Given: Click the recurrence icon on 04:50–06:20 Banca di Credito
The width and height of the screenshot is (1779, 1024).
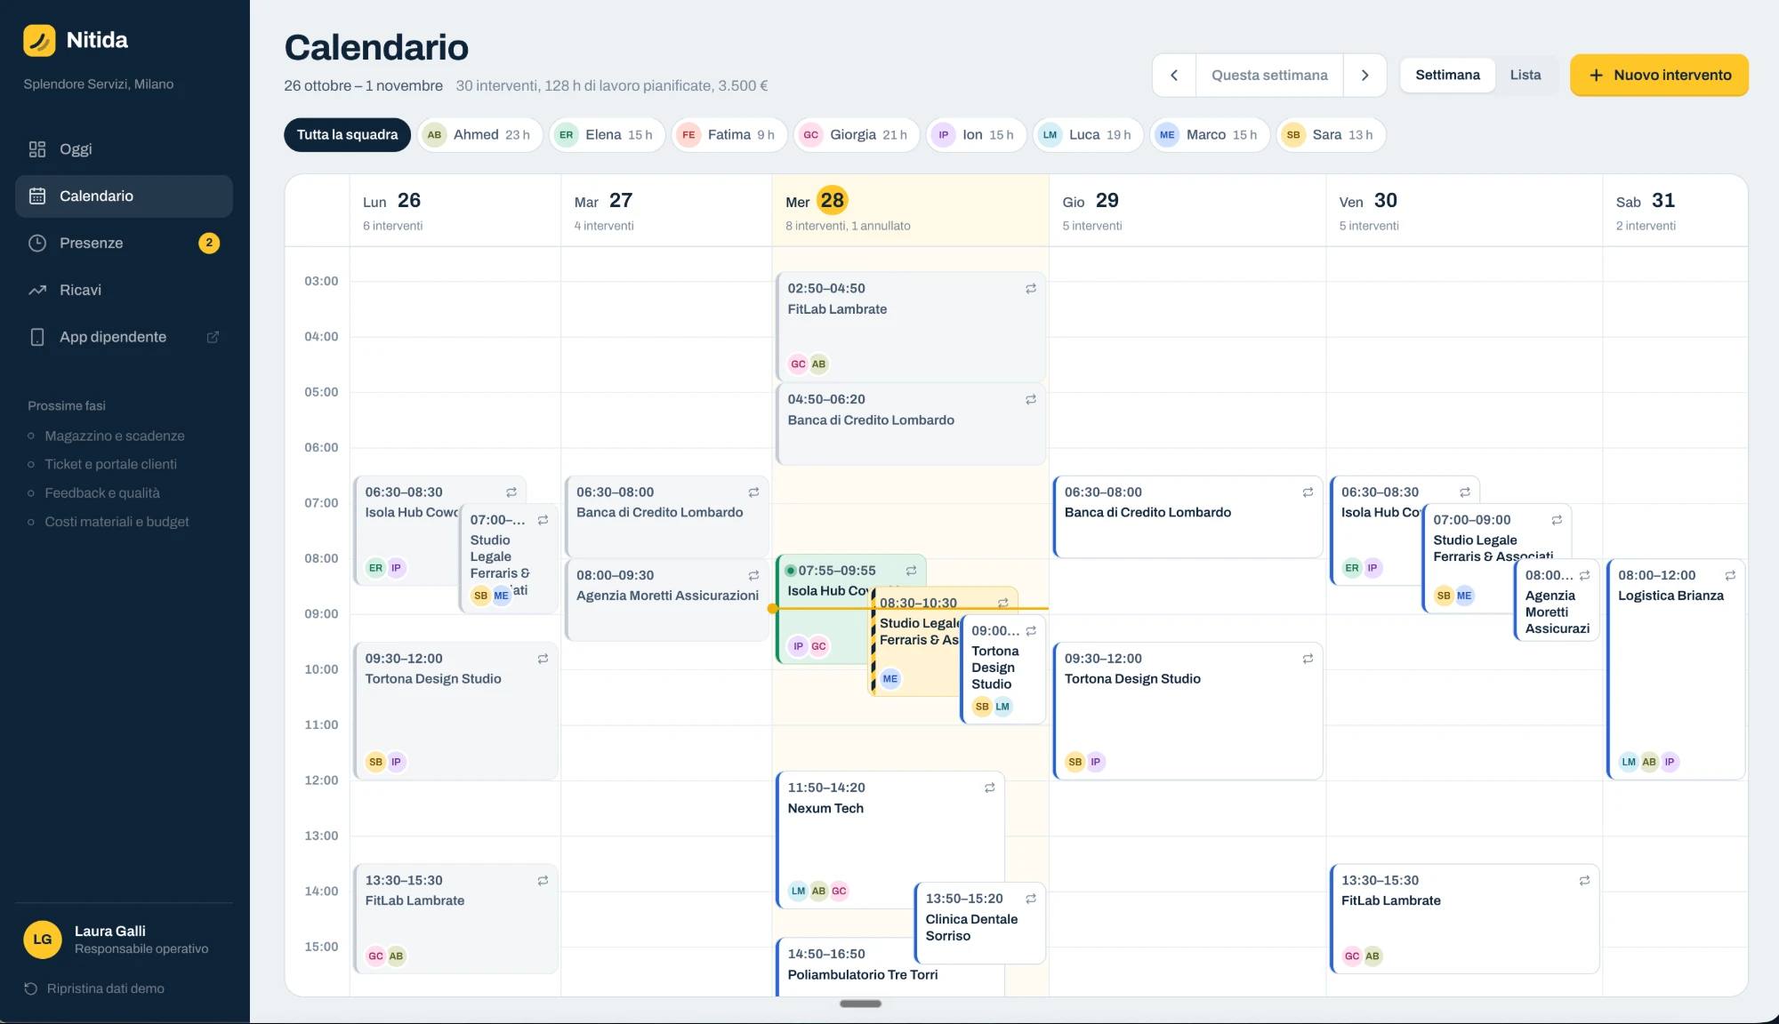Looking at the screenshot, I should tap(1031, 400).
